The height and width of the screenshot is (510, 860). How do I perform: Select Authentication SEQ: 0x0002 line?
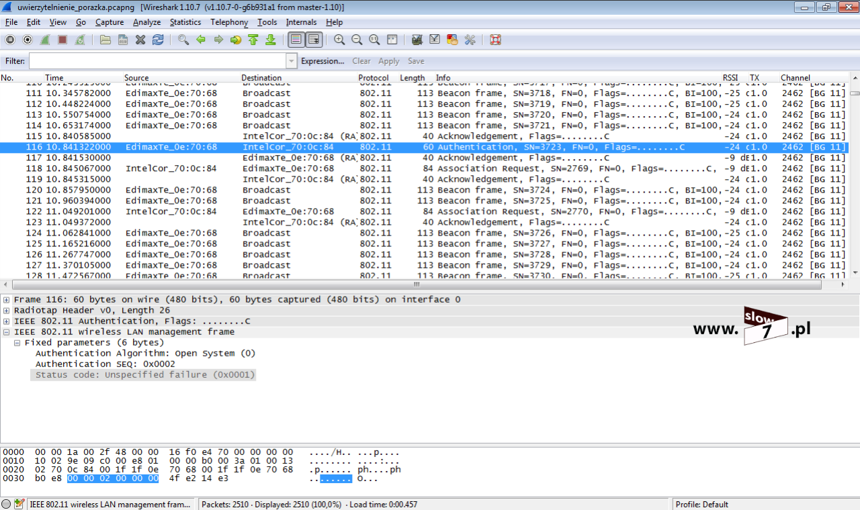(105, 364)
